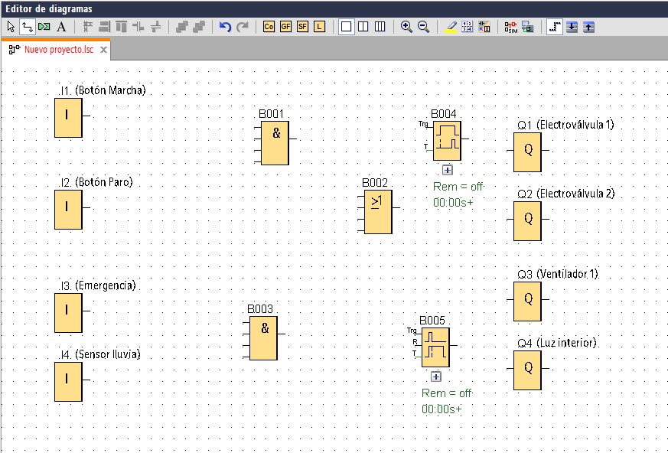Open the SF special functions button
668x453 pixels.
[302, 27]
